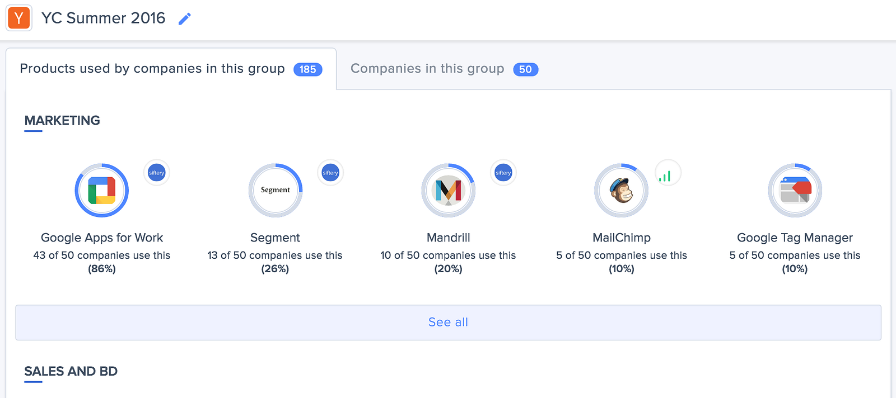Switch to Companies in this group tab
Viewport: 896px width, 398px height.
427,69
